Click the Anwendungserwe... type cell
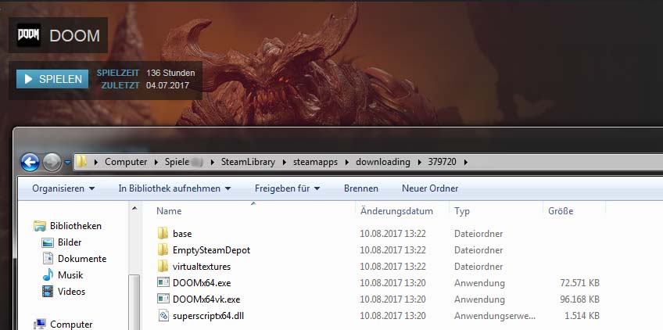The width and height of the screenshot is (663, 330). pyautogui.click(x=495, y=316)
